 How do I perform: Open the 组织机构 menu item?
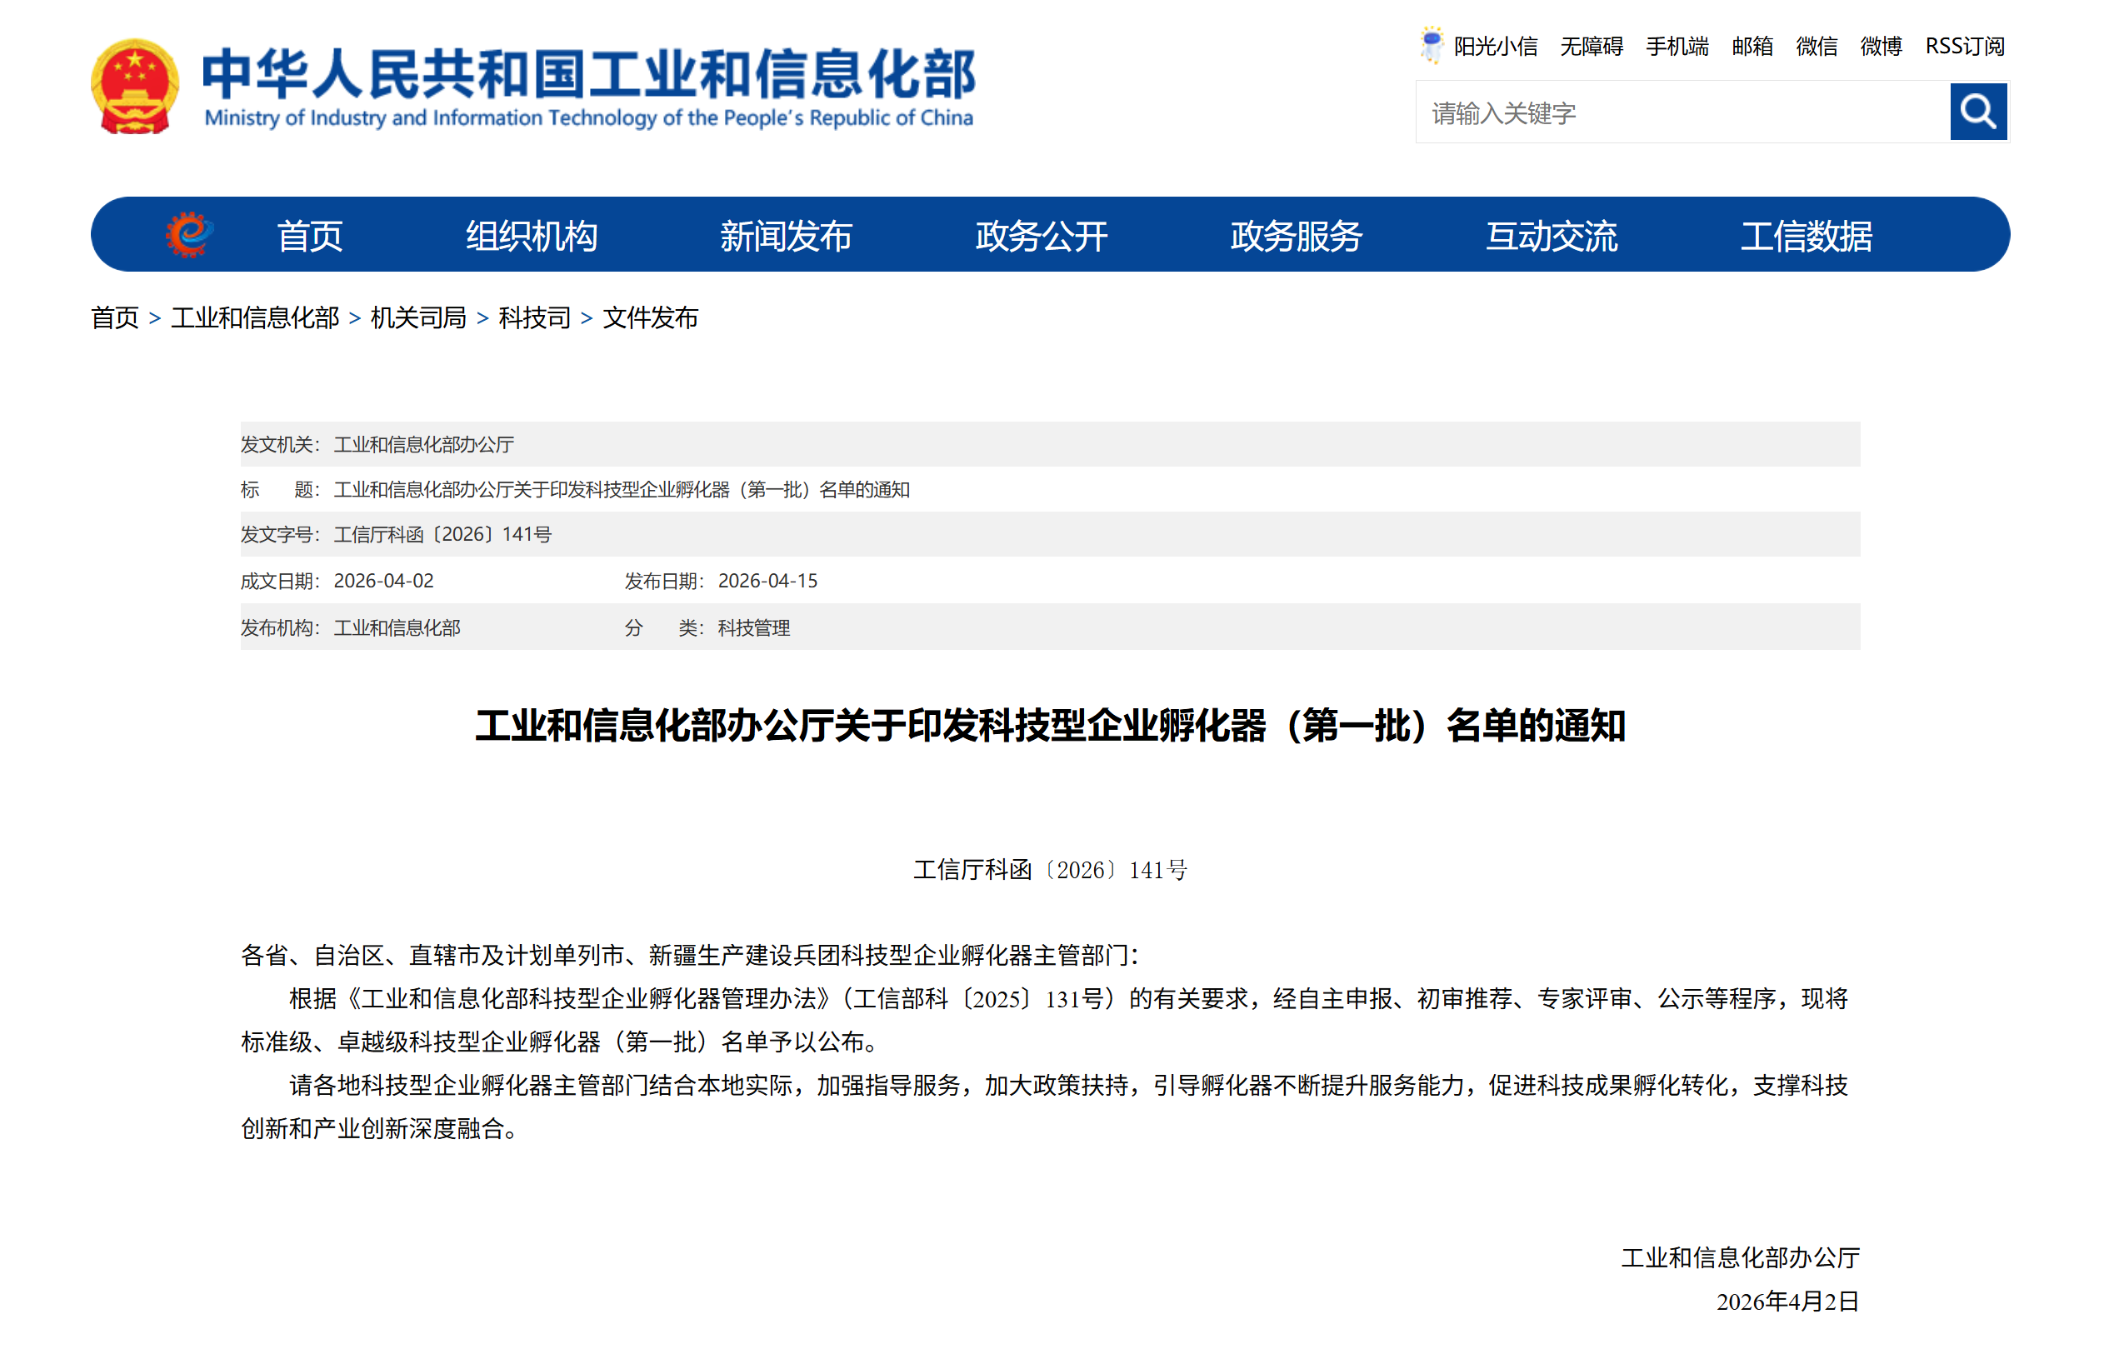[x=531, y=237]
